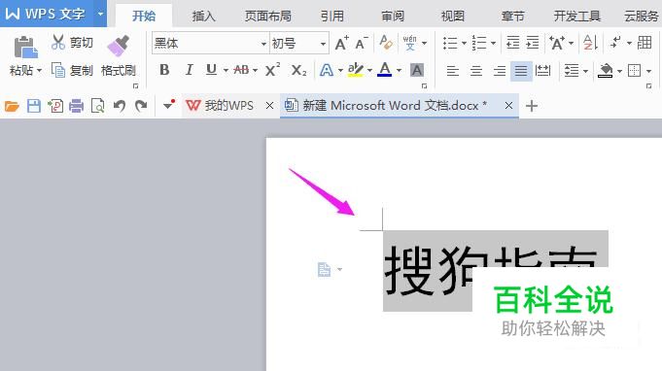Apply blue font color A
Screen dimensions: 662x371
[x=384, y=70]
